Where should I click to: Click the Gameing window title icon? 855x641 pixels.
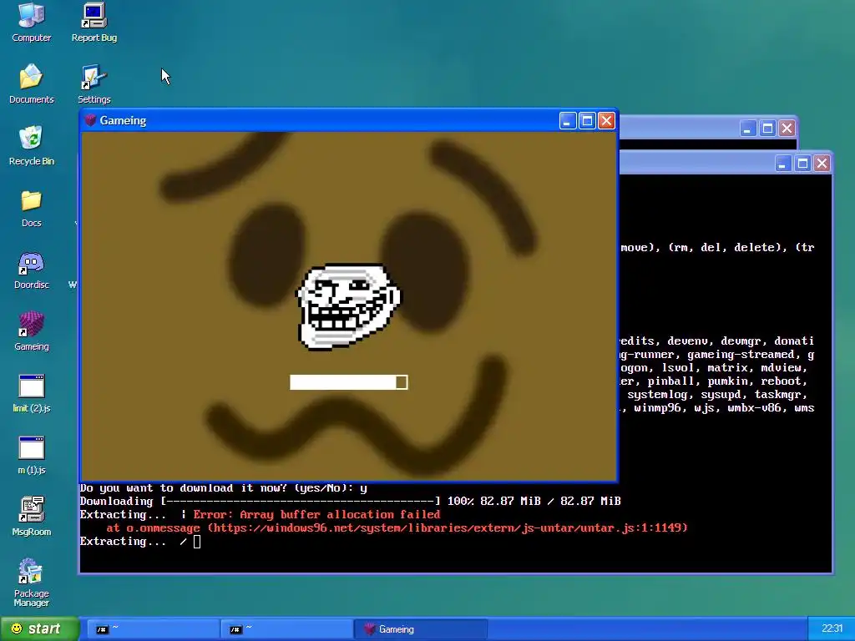(x=90, y=120)
